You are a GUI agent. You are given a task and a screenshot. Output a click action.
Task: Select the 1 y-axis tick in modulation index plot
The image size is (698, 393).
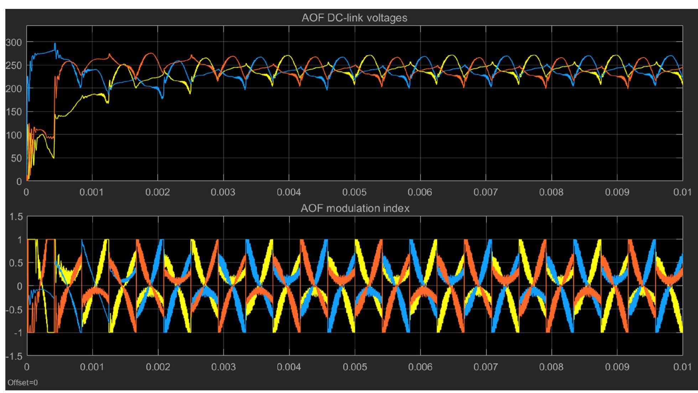point(20,240)
